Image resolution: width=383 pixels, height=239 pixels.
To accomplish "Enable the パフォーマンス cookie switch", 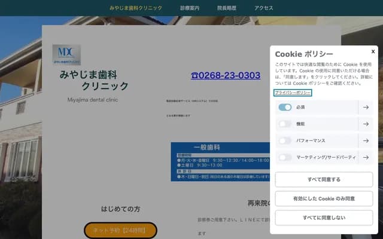I will point(285,141).
